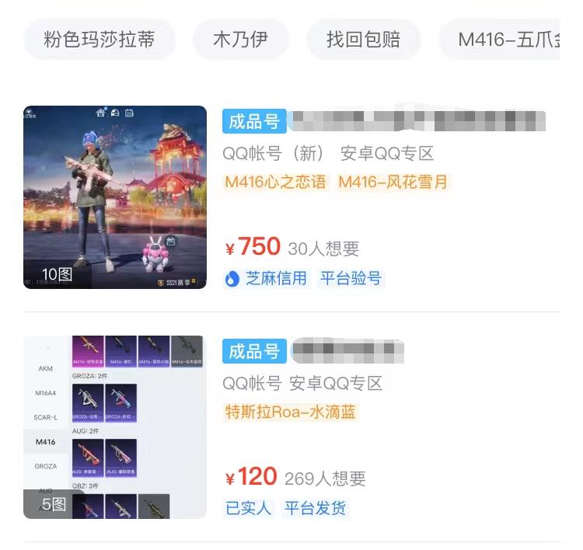583x550 pixels.
Task: Click the ¥750 price
Action: pos(253,247)
